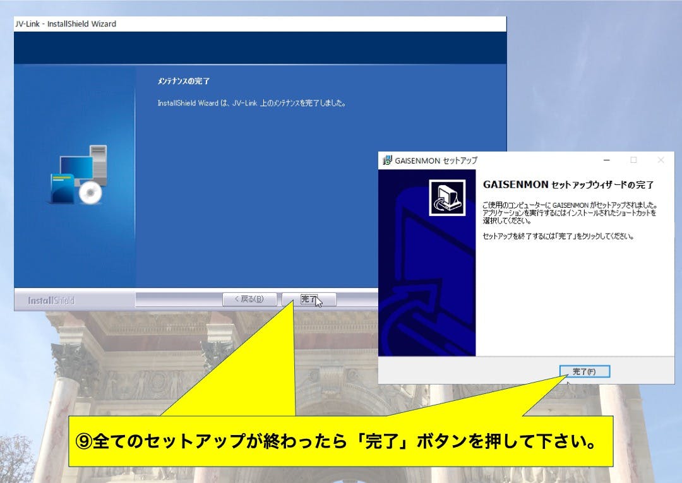Click the disabled maximize button of GAISENMON setup
Screen dimensions: 682x483
[x=634, y=160]
